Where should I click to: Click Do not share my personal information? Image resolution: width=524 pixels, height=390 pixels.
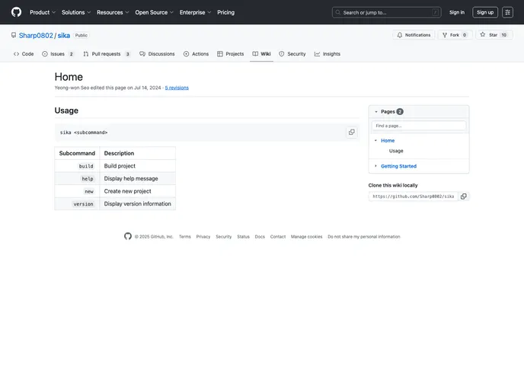pos(363,237)
